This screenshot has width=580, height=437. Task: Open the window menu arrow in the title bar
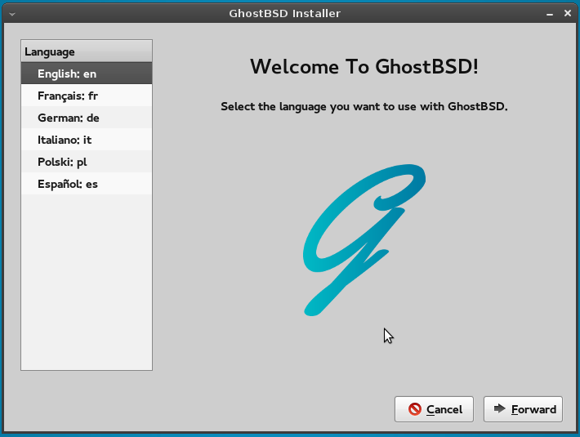pos(12,14)
